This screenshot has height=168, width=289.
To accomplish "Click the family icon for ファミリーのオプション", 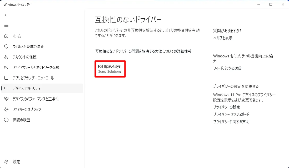I will pyautogui.click(x=7, y=109).
